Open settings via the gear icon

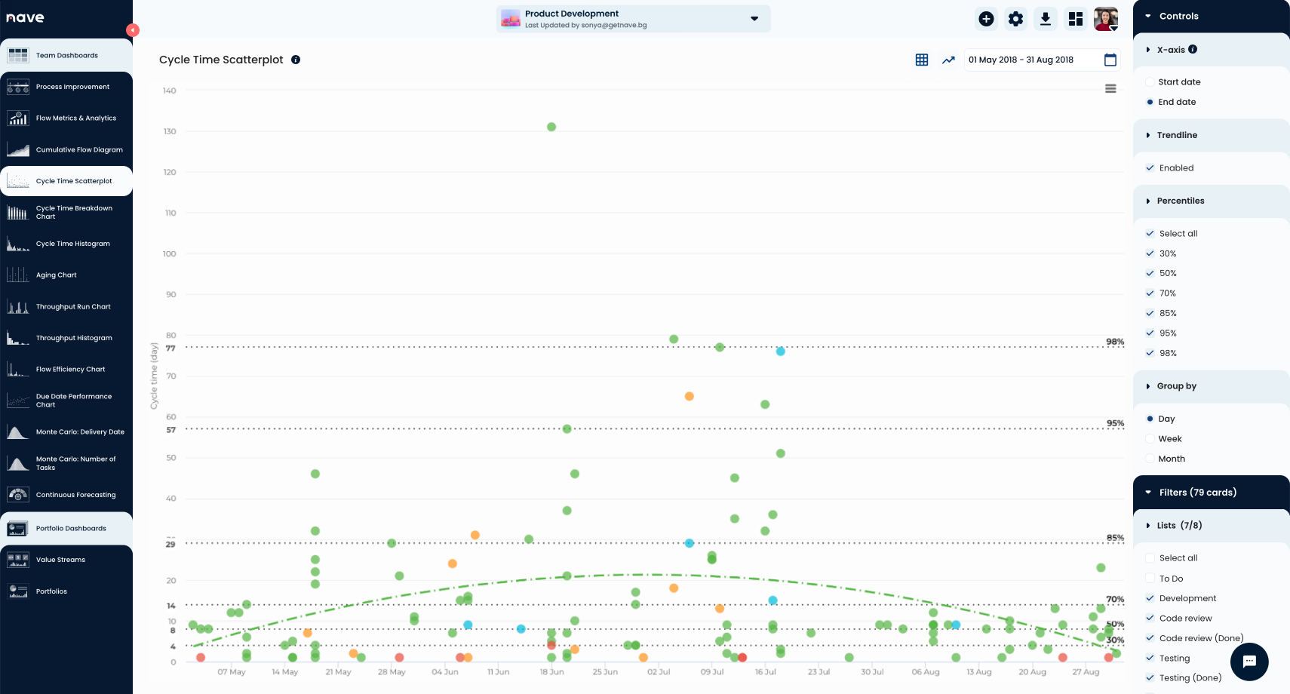pos(1015,19)
